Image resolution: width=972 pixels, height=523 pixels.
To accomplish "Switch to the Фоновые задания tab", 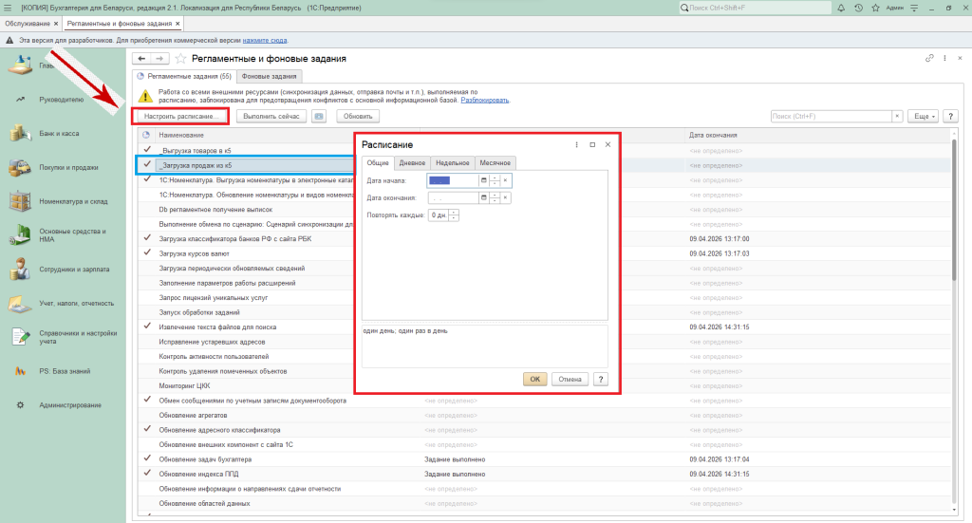I will tap(269, 76).
